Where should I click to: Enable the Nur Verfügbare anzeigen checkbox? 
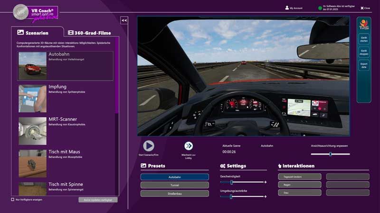click(13, 199)
